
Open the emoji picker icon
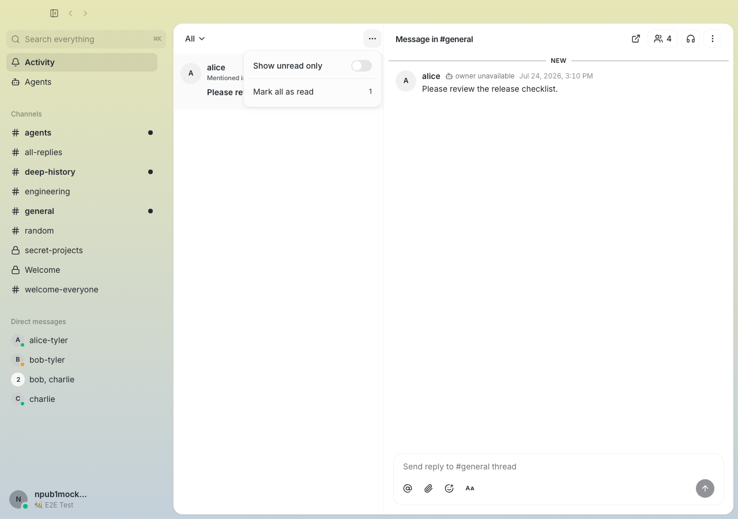[x=449, y=488]
